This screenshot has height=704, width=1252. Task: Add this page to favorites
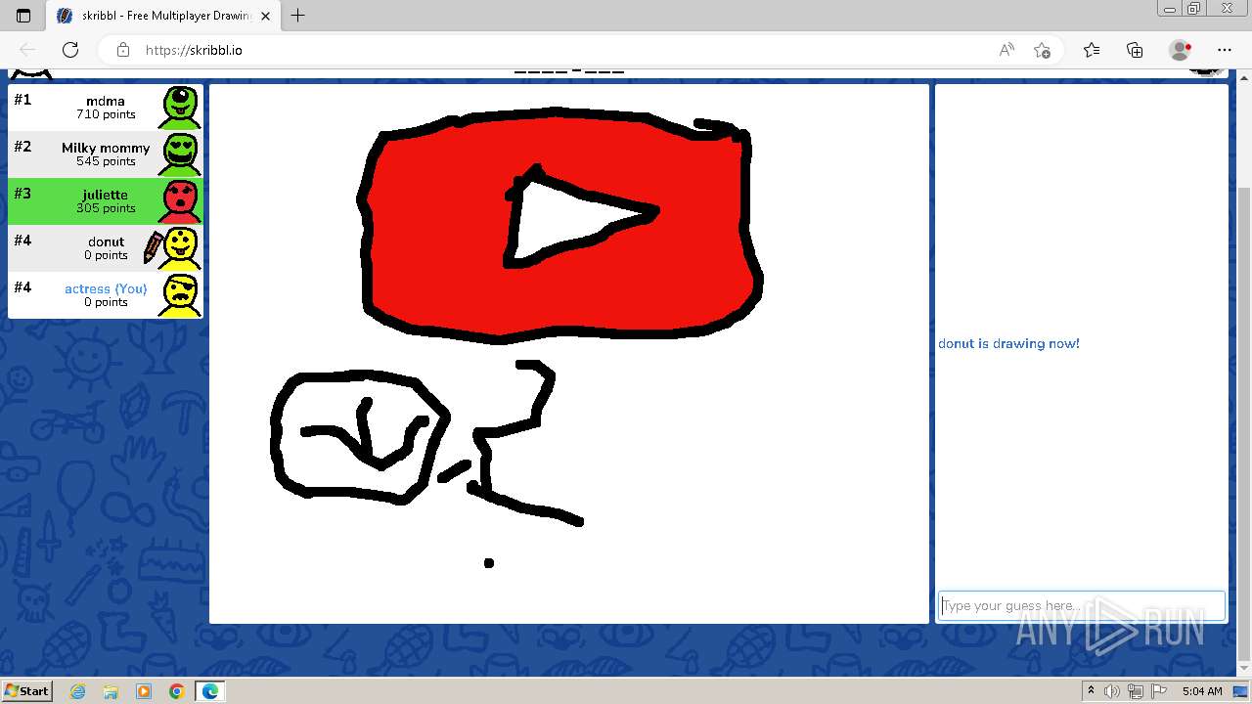click(x=1042, y=50)
